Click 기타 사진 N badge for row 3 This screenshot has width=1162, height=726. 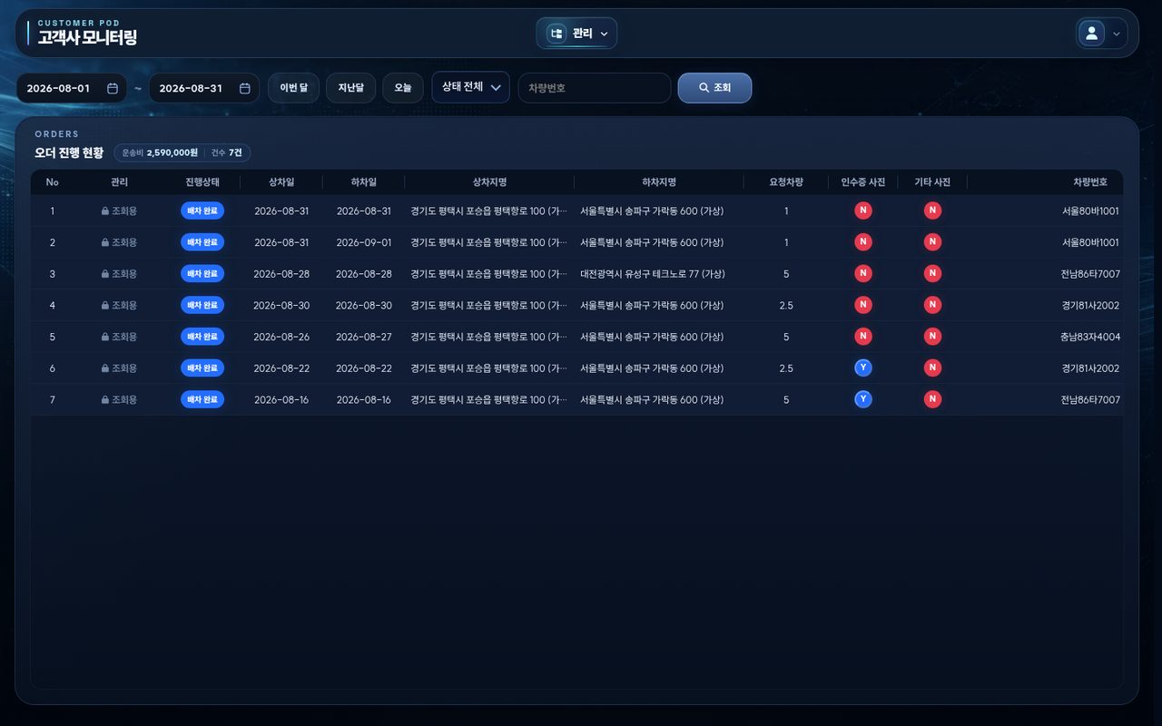932,274
